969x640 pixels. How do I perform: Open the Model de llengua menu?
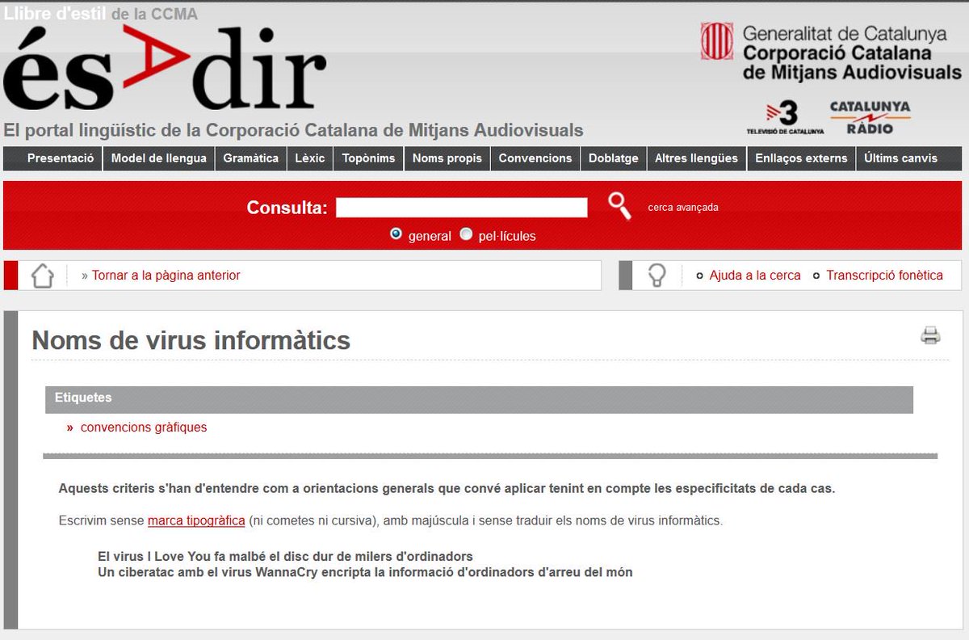pos(159,158)
